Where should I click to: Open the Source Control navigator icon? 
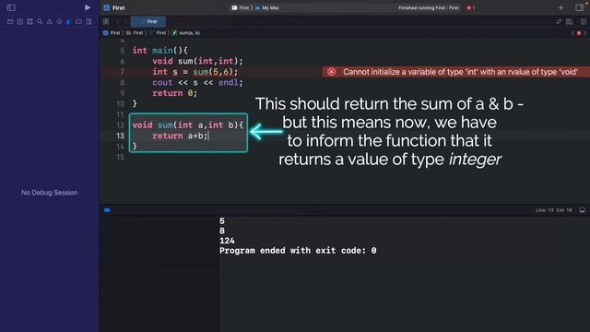click(20, 22)
